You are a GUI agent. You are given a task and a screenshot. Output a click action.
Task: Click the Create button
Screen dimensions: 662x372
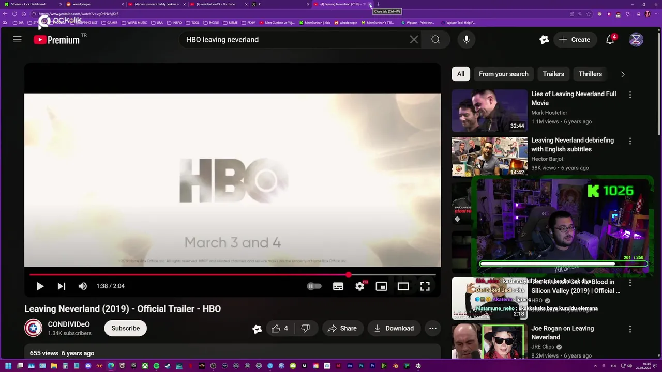tap(575, 40)
